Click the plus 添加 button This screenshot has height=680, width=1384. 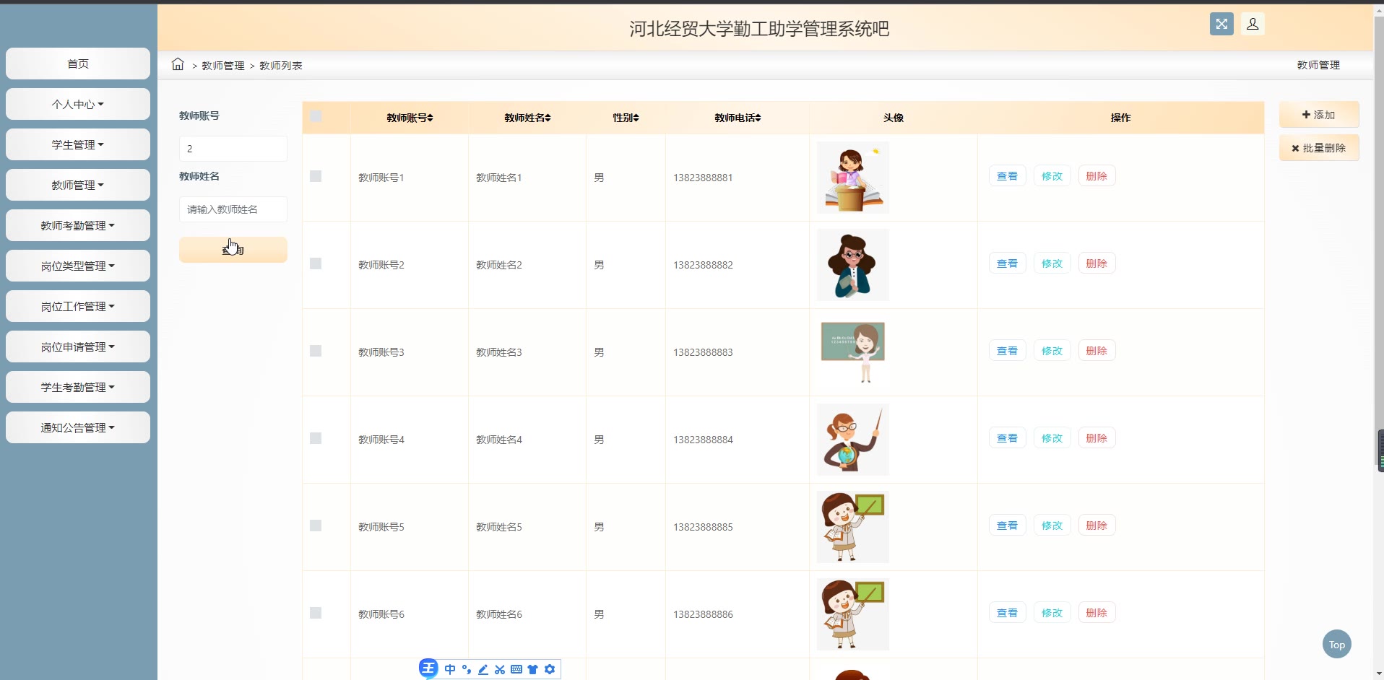click(x=1319, y=115)
